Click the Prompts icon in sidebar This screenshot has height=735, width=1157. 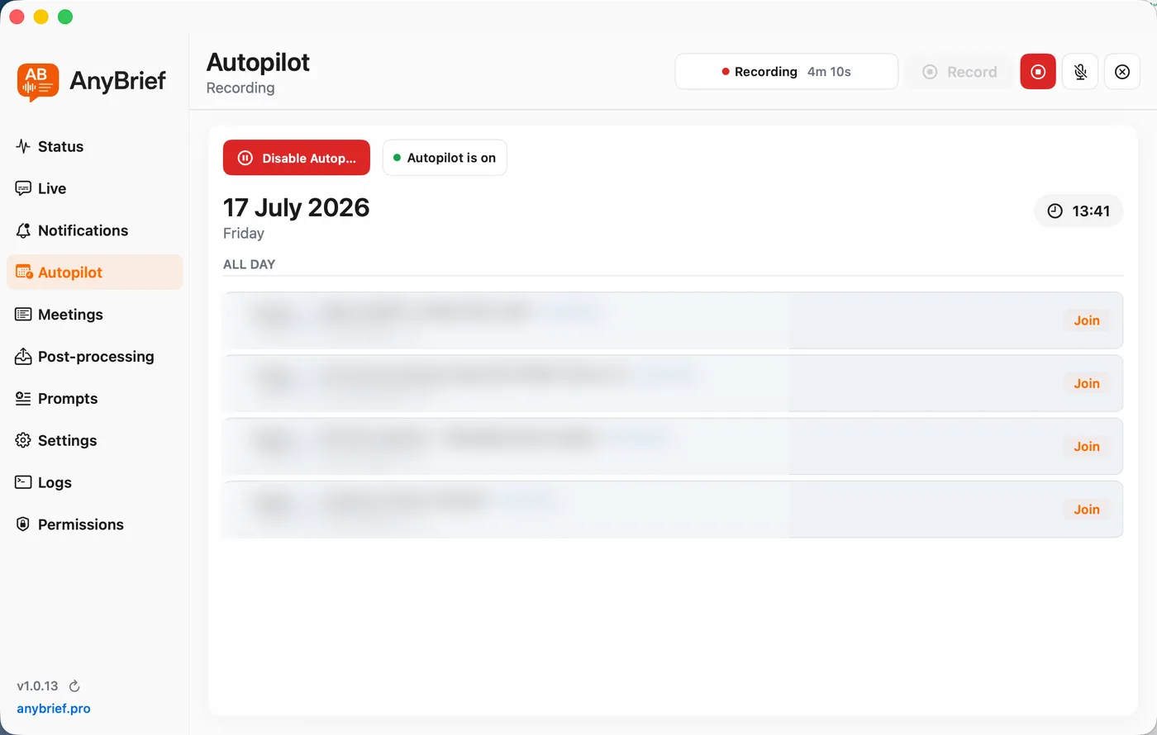point(23,399)
